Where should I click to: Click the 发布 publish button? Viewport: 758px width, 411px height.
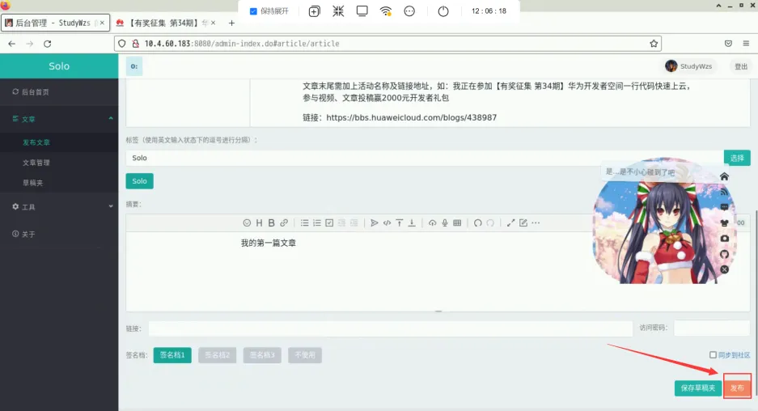[737, 388]
